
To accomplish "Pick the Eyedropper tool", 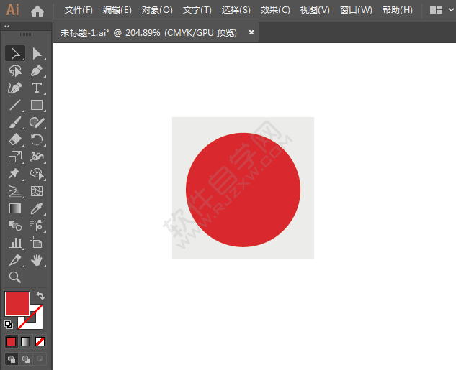I will [x=37, y=208].
